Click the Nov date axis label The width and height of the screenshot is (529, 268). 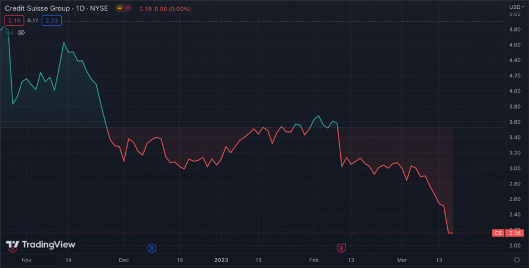pyautogui.click(x=26, y=260)
